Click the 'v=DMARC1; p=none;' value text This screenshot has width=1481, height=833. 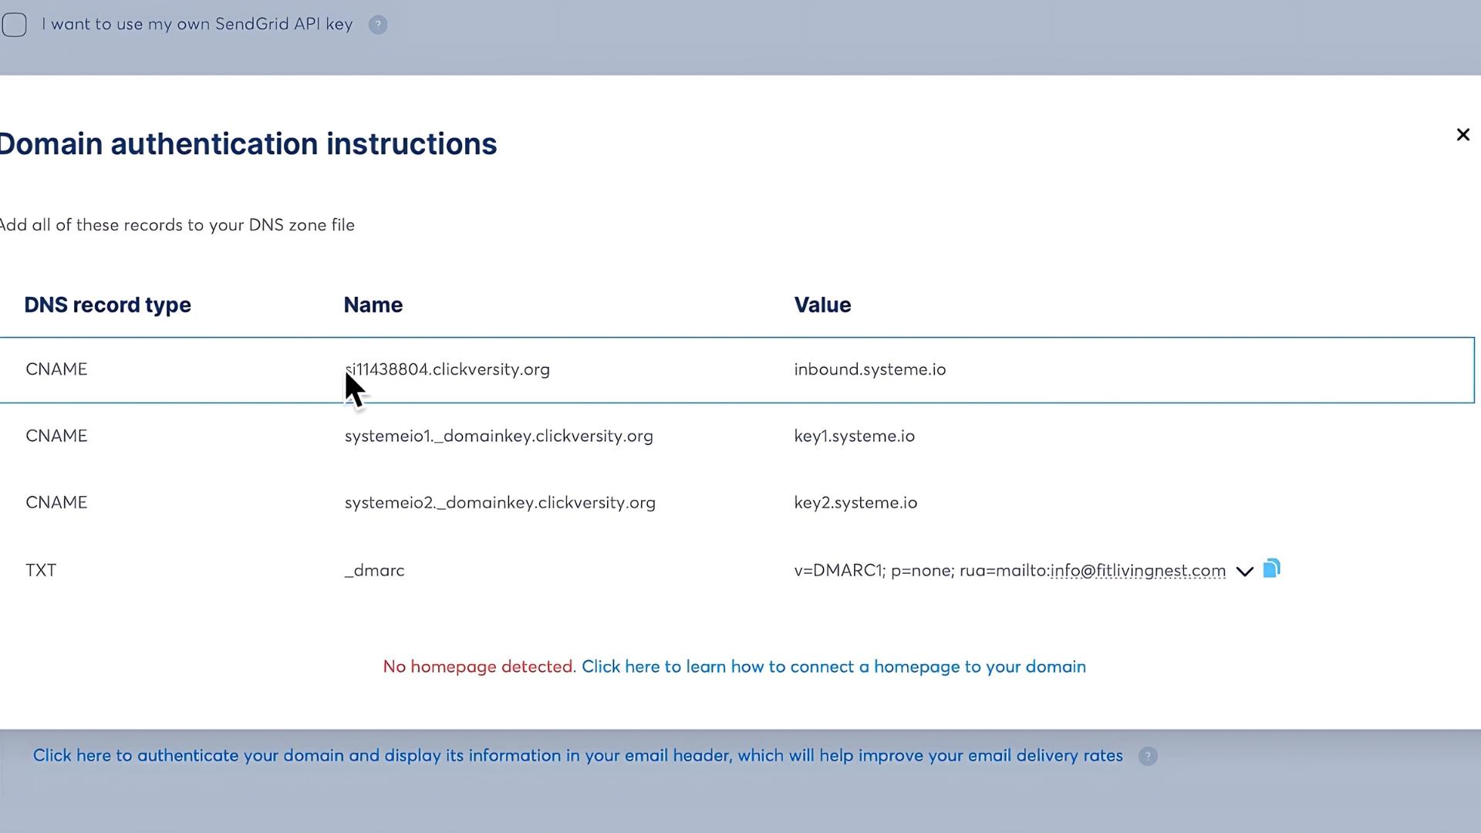point(874,571)
